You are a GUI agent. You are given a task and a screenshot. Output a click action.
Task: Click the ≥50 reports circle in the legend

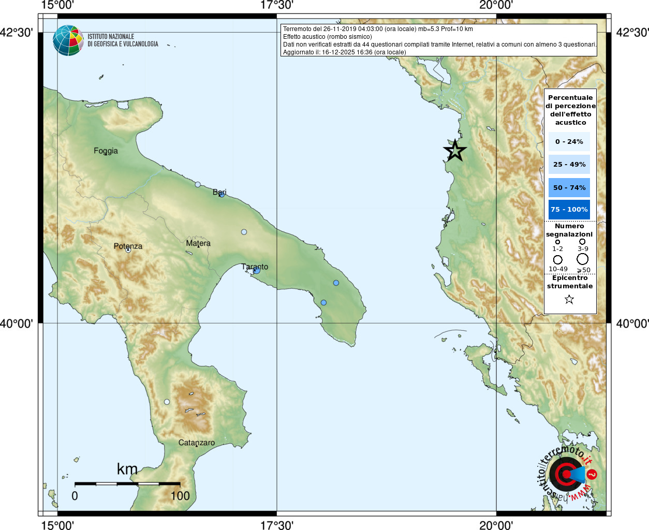[x=583, y=259]
